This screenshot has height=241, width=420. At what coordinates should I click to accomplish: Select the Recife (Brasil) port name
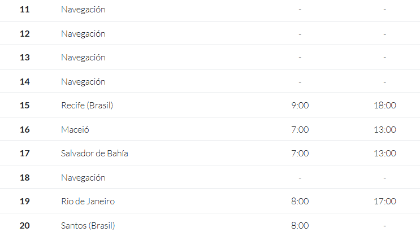[x=87, y=106]
